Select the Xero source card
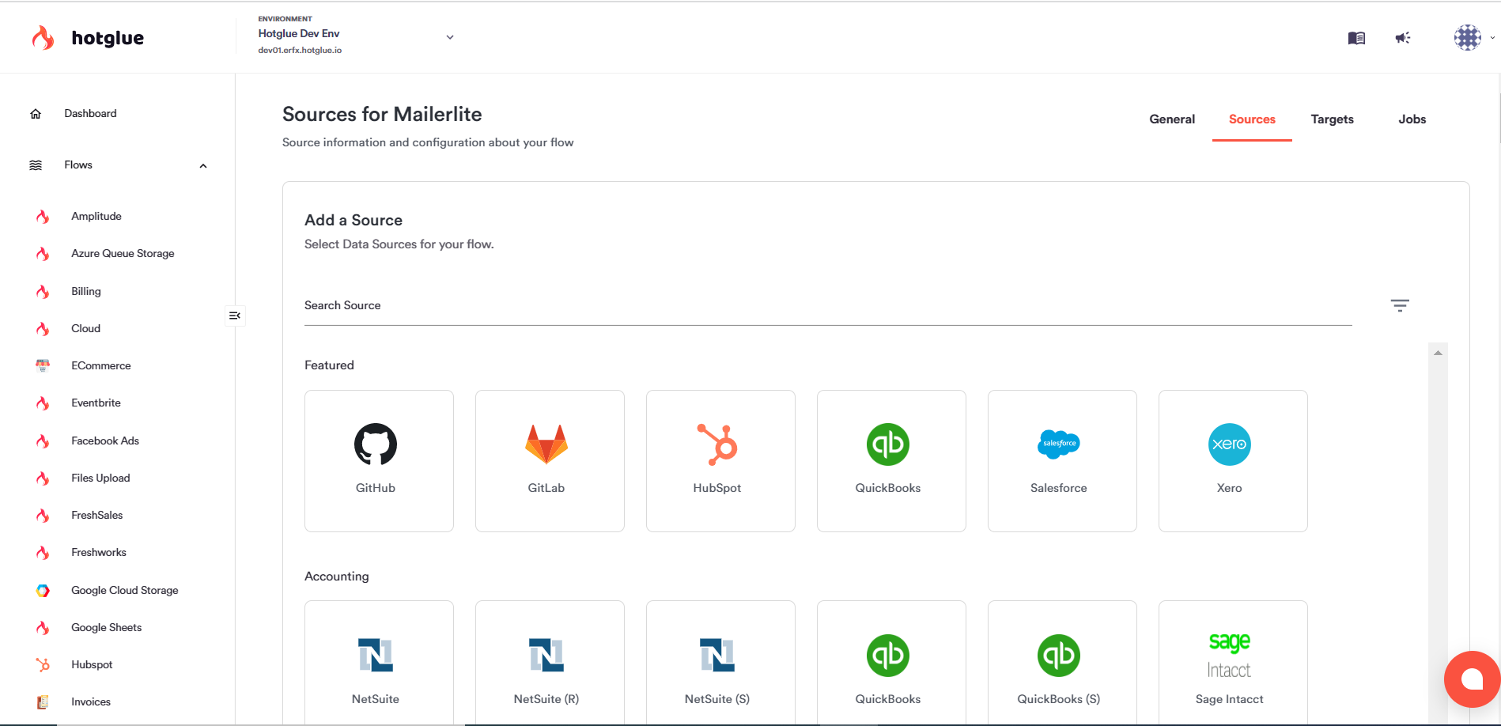The image size is (1501, 726). tap(1233, 461)
